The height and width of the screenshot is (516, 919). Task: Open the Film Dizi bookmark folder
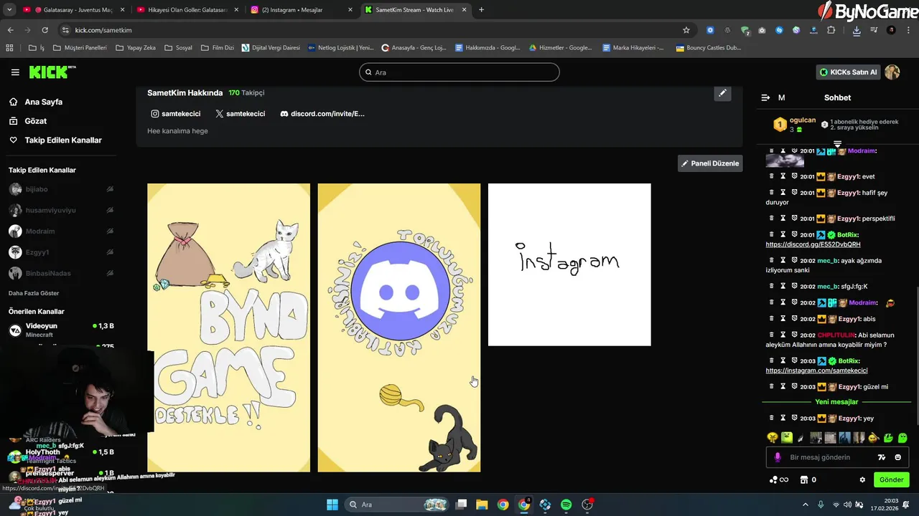[217, 48]
